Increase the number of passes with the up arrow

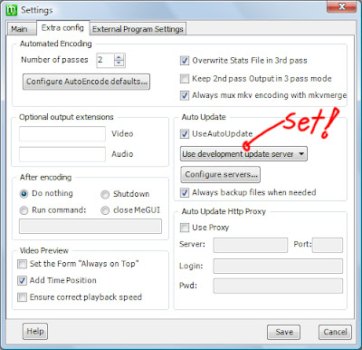[119, 57]
